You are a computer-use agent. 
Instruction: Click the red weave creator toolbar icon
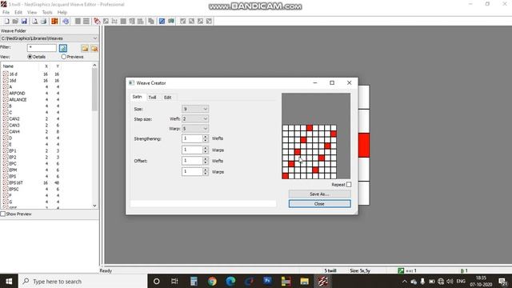click(97, 22)
